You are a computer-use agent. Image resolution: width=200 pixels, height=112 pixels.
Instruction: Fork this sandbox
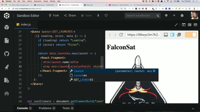click(54, 16)
